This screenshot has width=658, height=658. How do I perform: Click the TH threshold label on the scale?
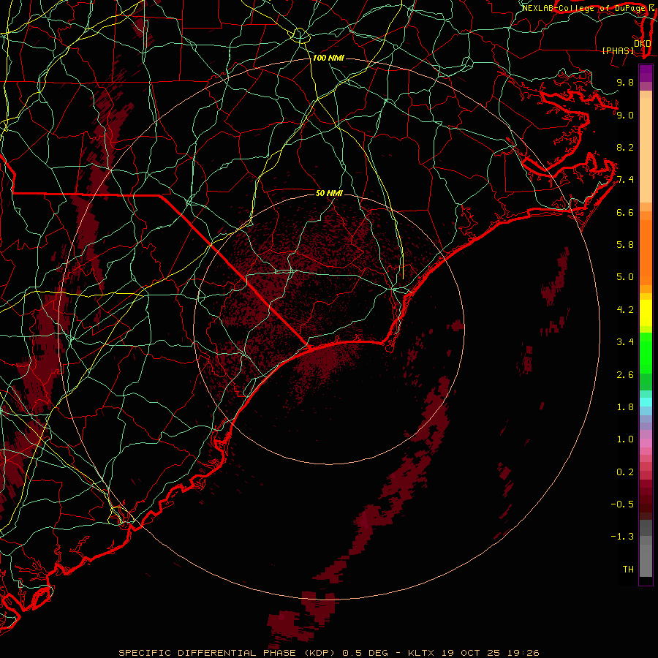click(x=628, y=570)
